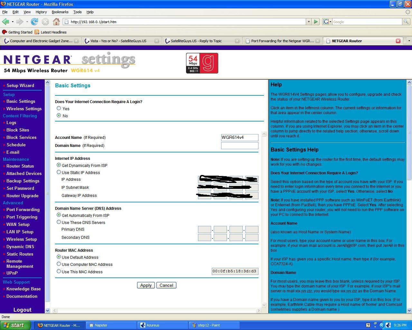Switch to step12 - Paint in taskbar
Viewport: 412px width, 330px height.
(x=215, y=325)
